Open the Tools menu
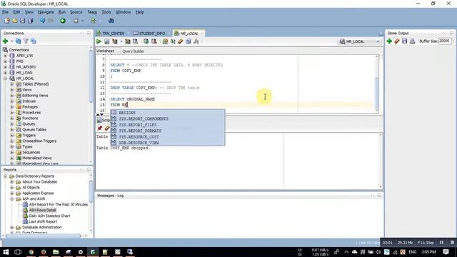This screenshot has height=257, width=457. pos(106,12)
